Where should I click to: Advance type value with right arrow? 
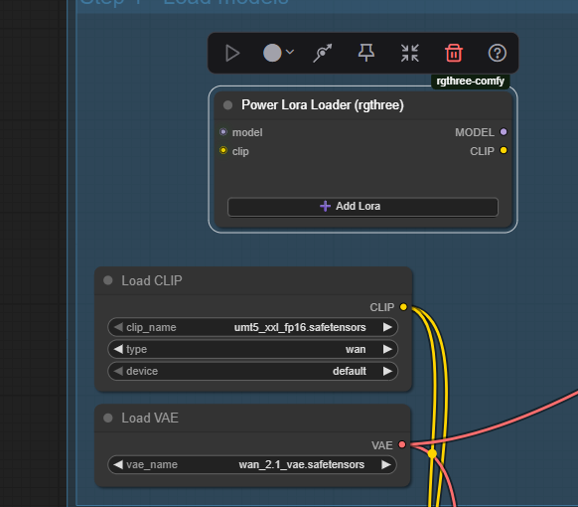point(387,349)
